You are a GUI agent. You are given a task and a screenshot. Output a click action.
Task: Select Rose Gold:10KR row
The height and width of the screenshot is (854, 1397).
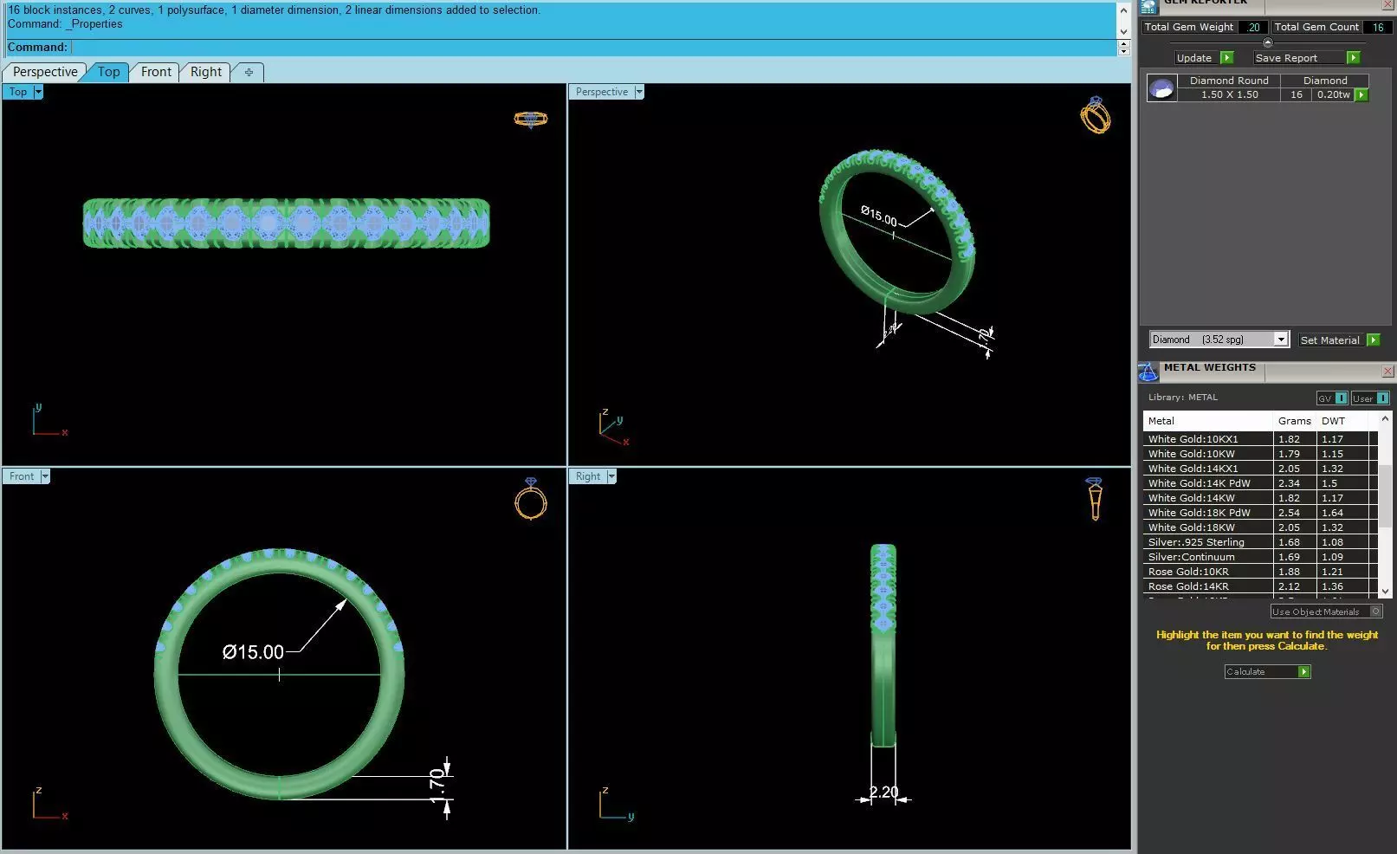click(x=1260, y=572)
